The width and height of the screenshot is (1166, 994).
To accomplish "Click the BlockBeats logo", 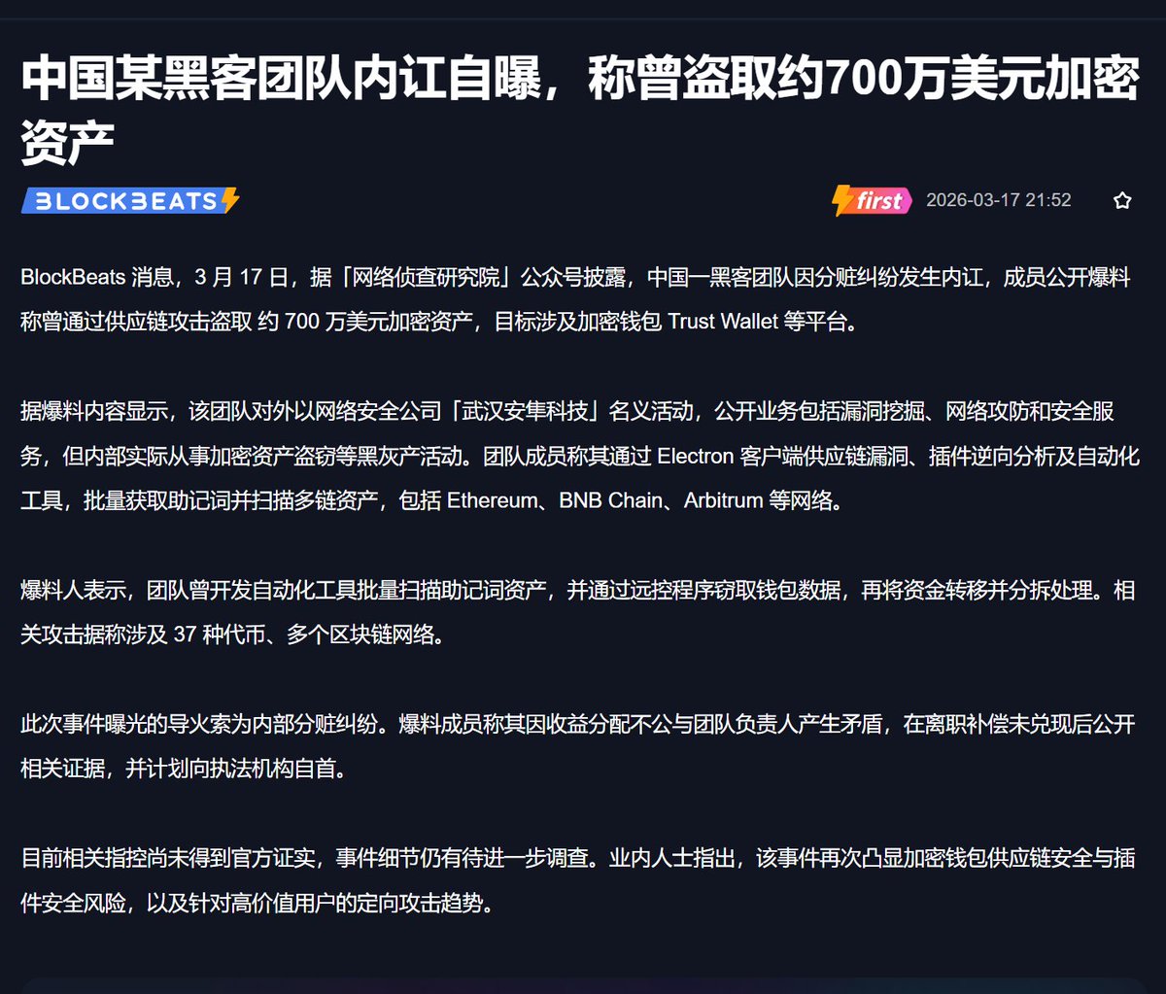I will [x=130, y=201].
